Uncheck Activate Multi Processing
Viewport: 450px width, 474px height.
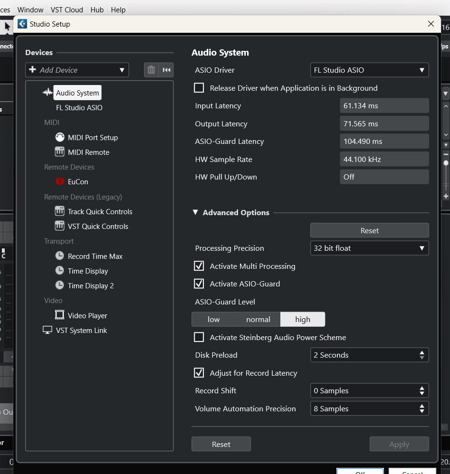click(199, 266)
